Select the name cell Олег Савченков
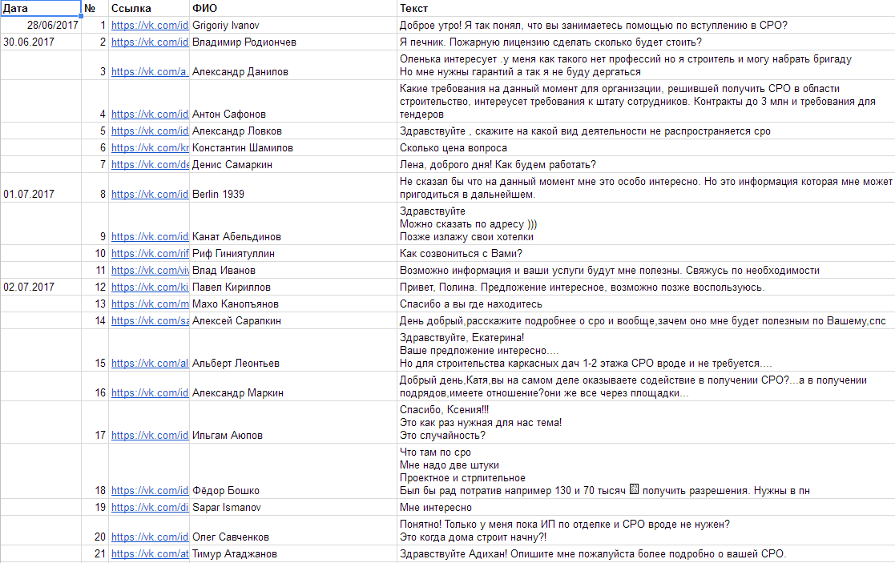The height and width of the screenshot is (563, 895). coord(293,530)
